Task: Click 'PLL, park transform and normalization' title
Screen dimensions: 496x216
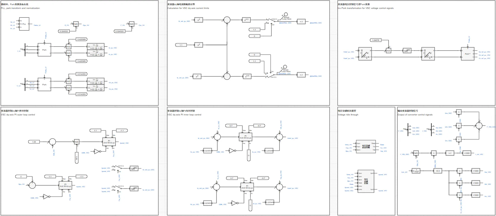Action: tap(20, 8)
